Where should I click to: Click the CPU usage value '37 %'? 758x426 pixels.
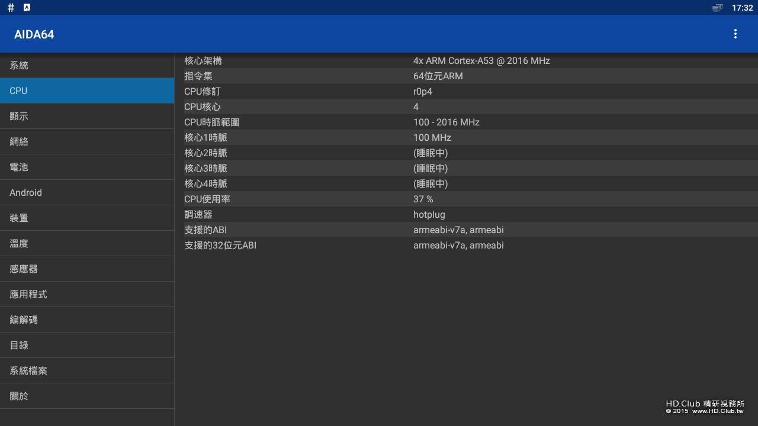pos(423,199)
